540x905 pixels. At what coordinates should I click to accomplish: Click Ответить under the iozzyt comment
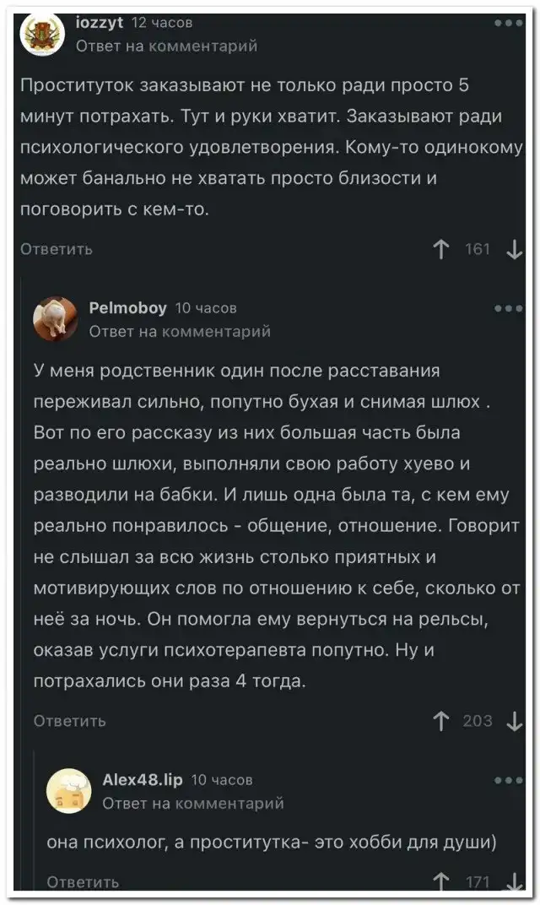click(x=57, y=249)
